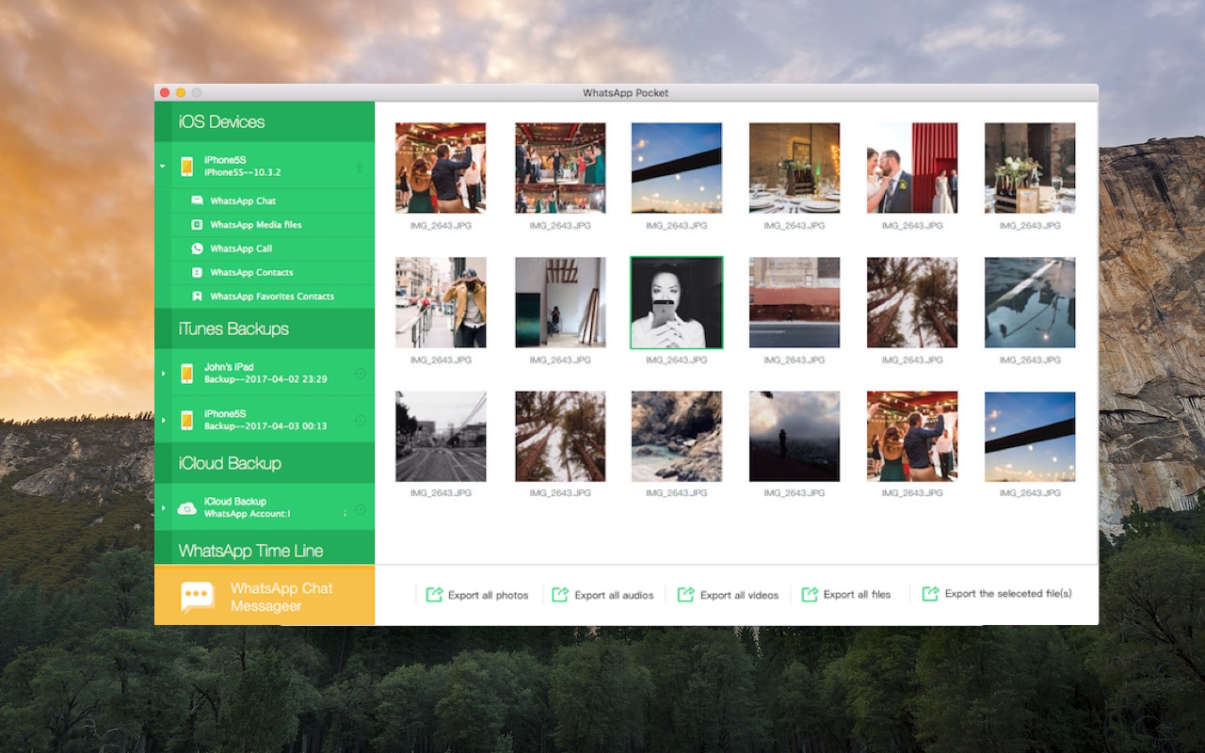
Task: Click the 'iPhone5S--10.3.2' device text
Action: [x=243, y=173]
